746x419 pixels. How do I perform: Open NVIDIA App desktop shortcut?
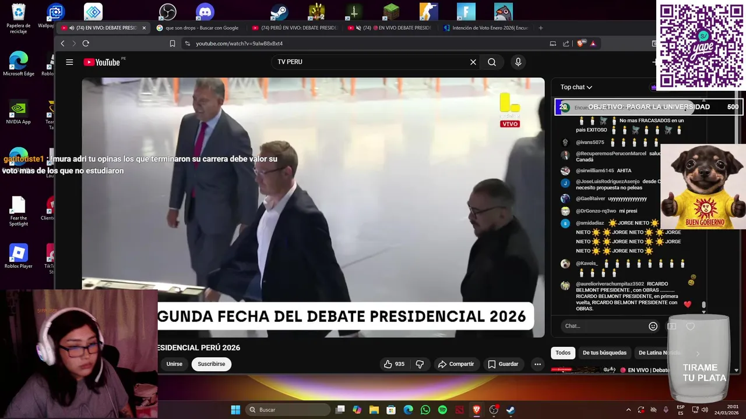(x=19, y=112)
